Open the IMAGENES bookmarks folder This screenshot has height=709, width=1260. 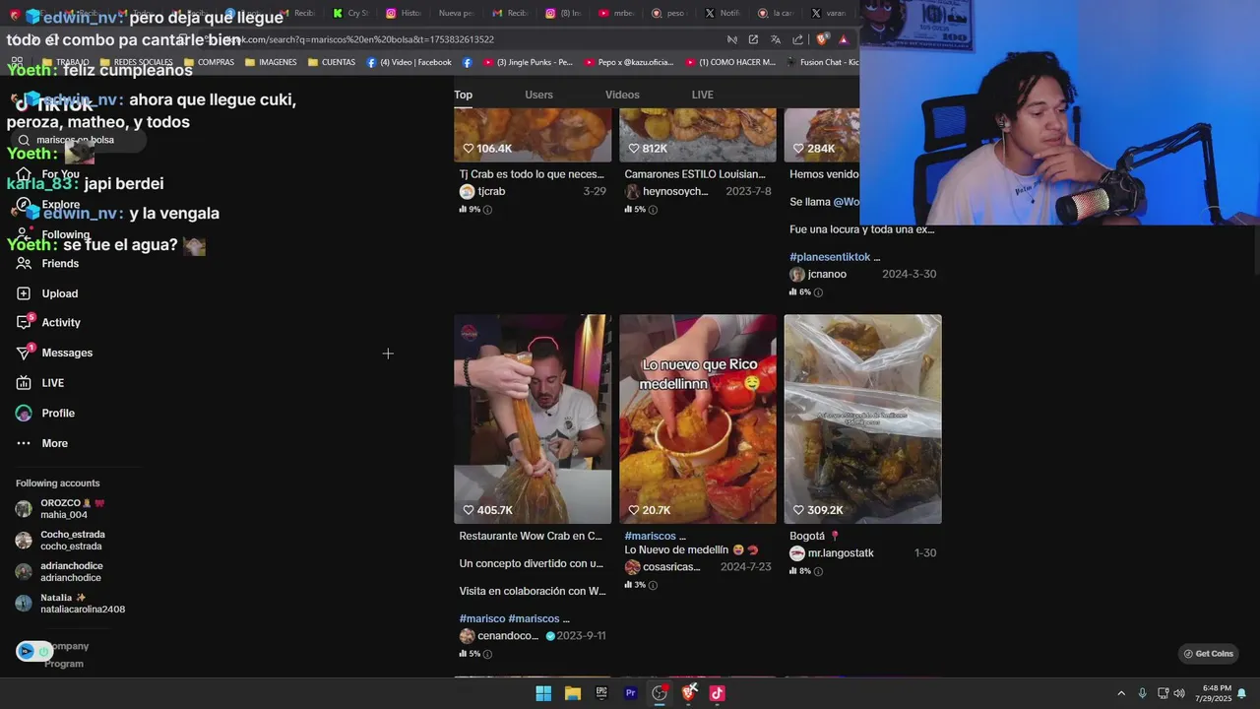[270, 62]
